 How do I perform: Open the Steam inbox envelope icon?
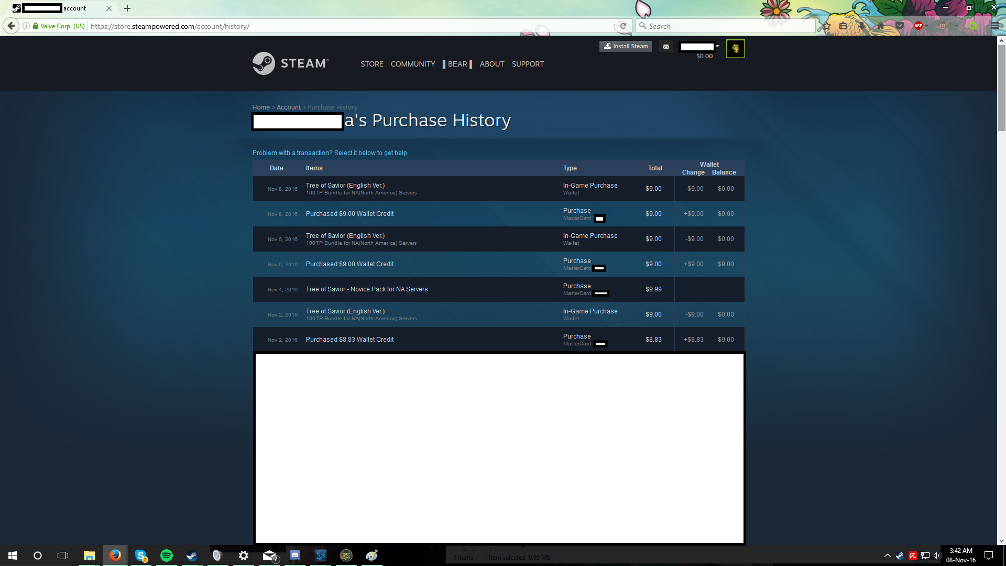point(666,47)
